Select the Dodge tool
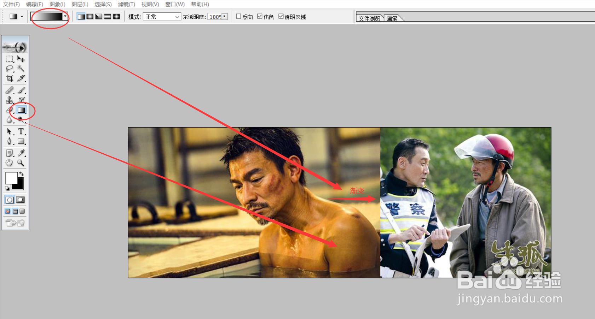The width and height of the screenshot is (595, 319). click(x=21, y=120)
